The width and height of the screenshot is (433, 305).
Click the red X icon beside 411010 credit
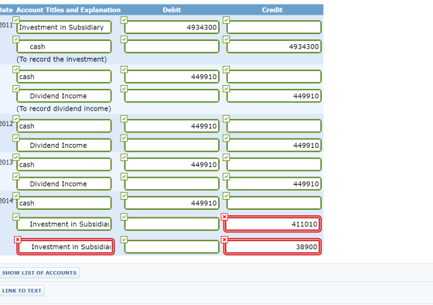tap(224, 217)
